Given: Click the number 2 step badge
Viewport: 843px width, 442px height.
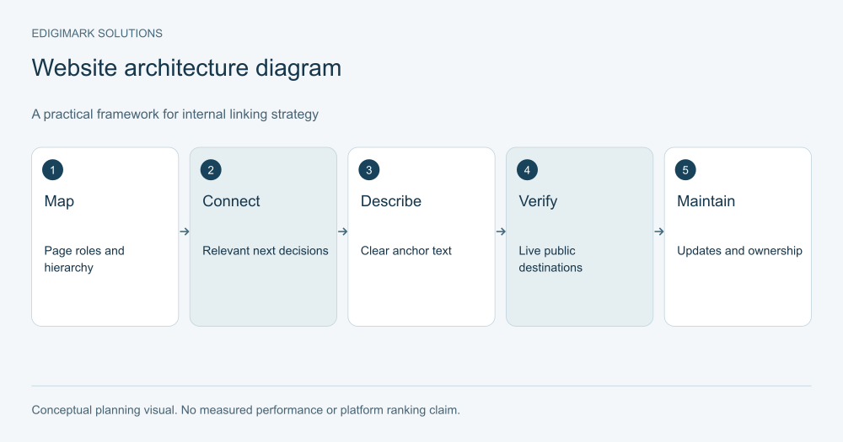Looking at the screenshot, I should point(211,170).
